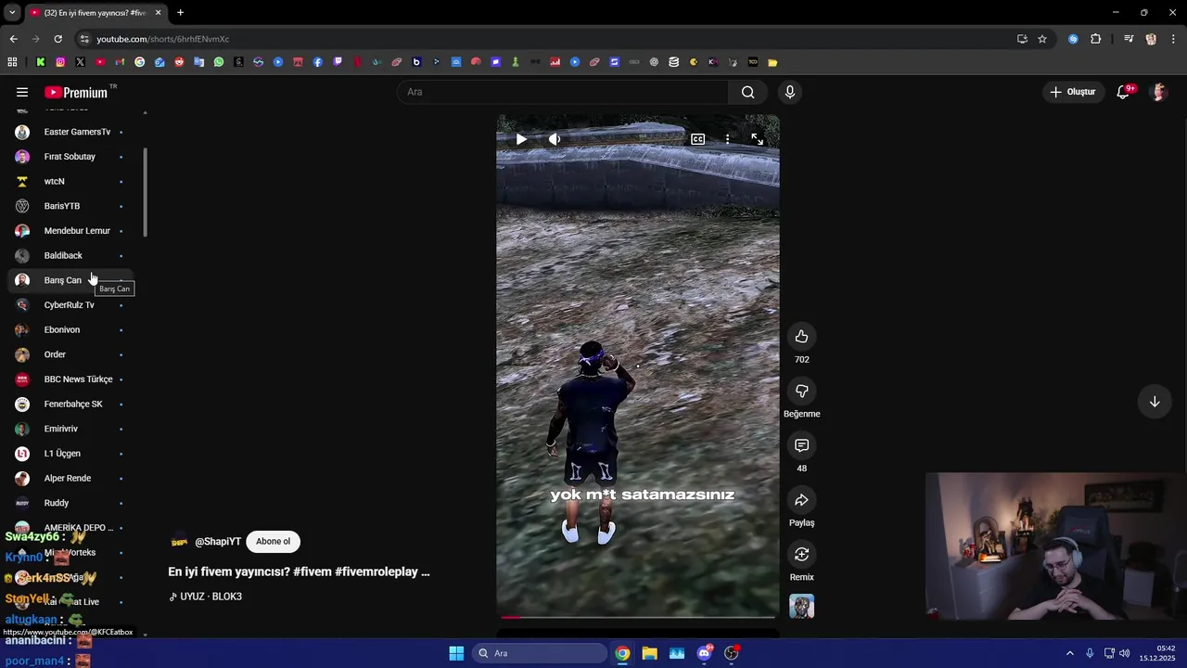
Task: Like the short with thumbs up
Action: coord(802,337)
